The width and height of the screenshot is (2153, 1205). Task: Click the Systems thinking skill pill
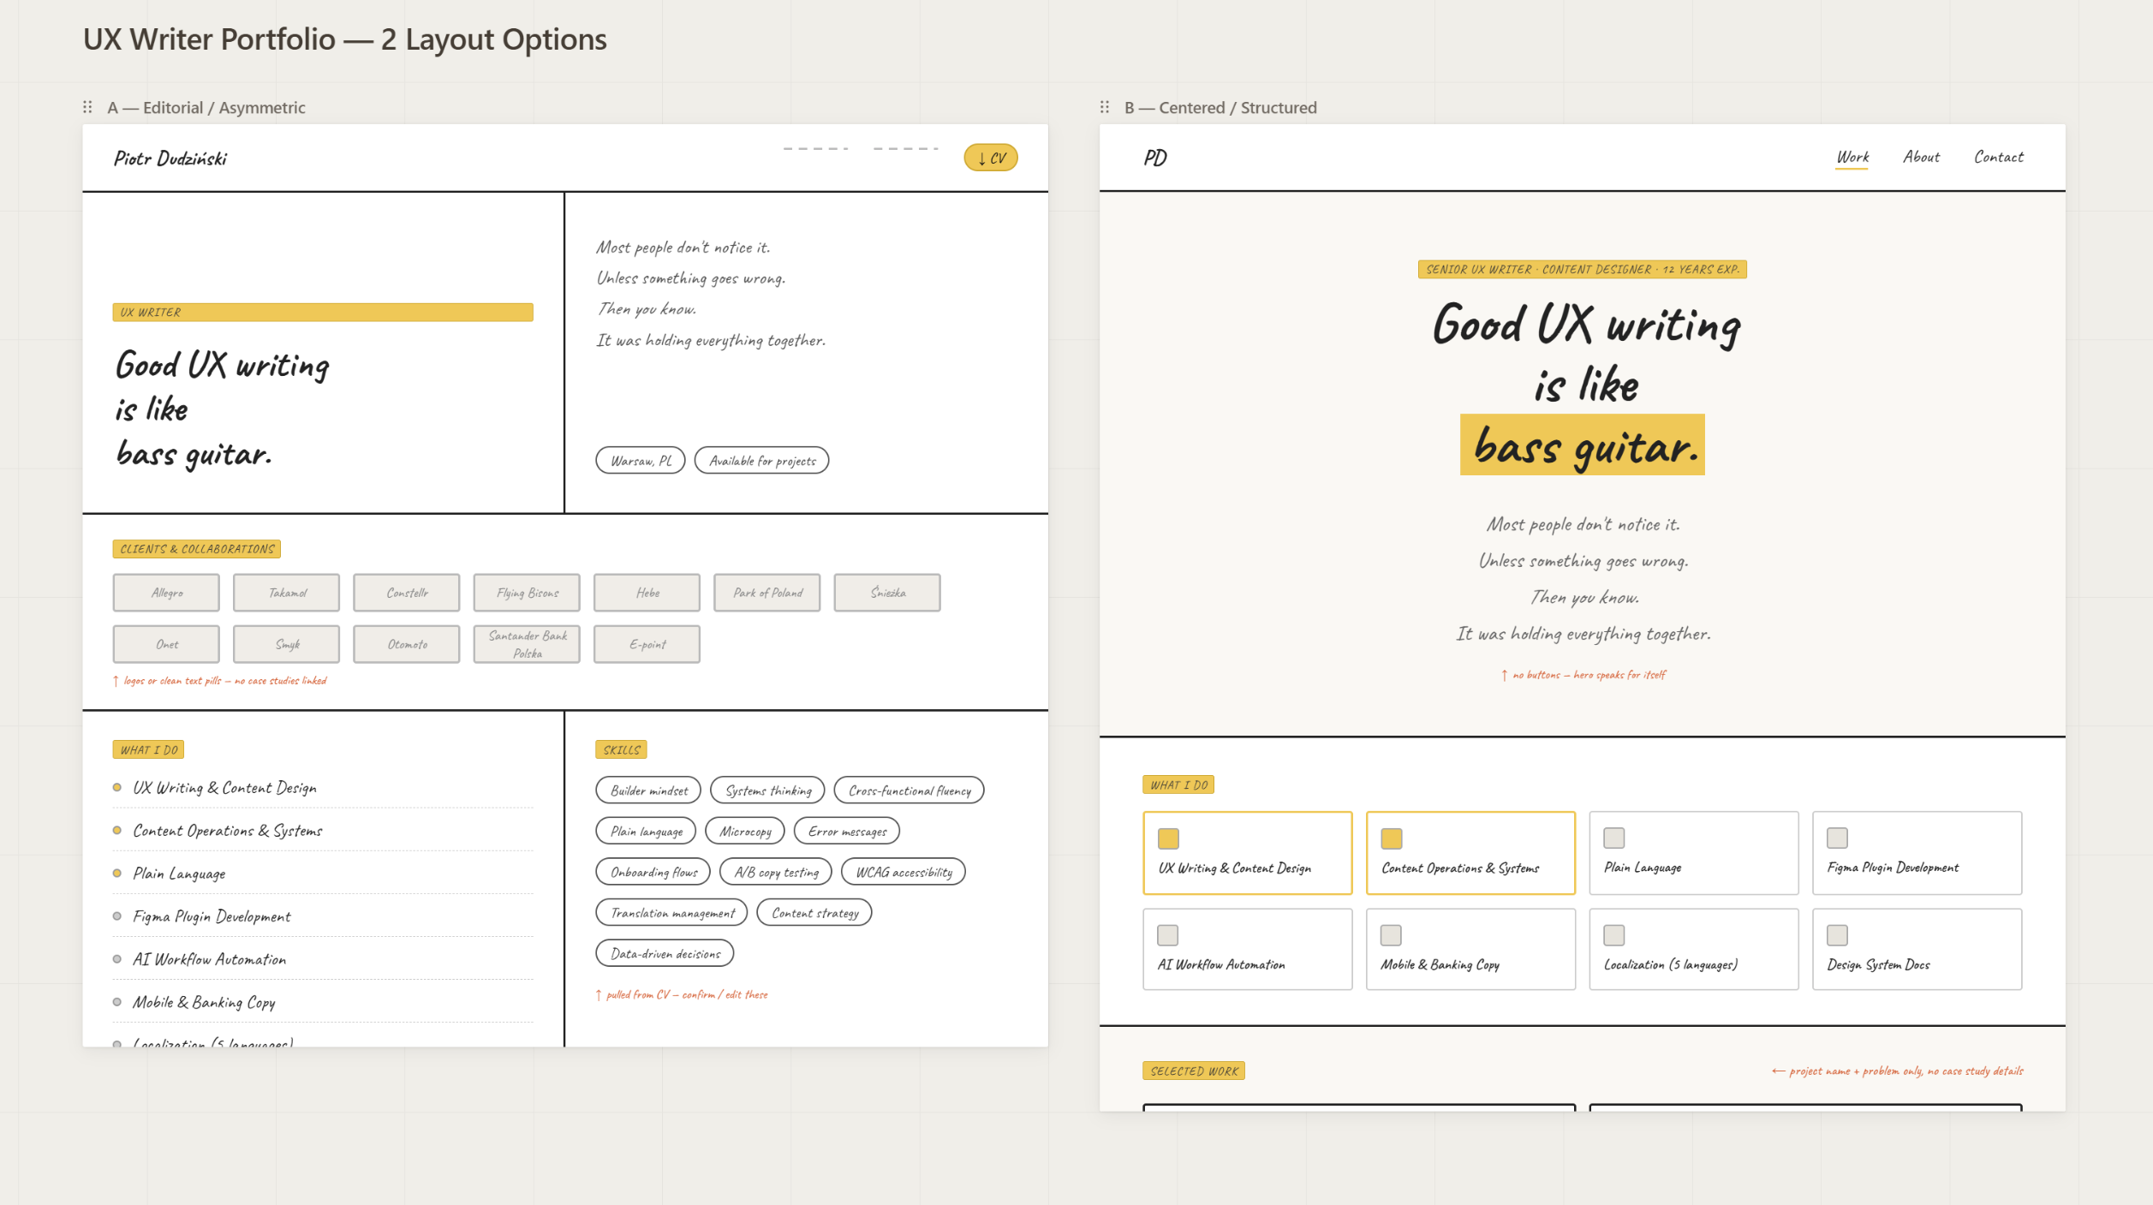767,790
